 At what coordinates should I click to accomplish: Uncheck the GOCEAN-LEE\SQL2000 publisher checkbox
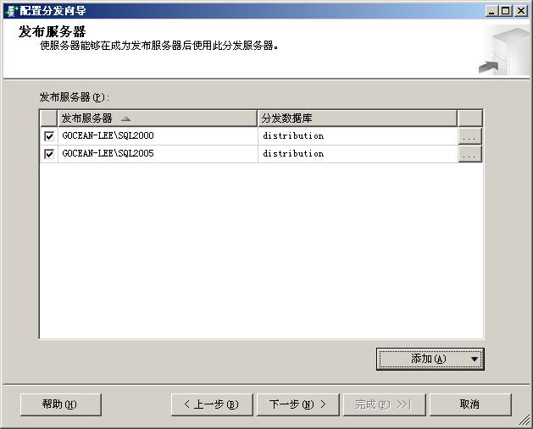point(49,136)
